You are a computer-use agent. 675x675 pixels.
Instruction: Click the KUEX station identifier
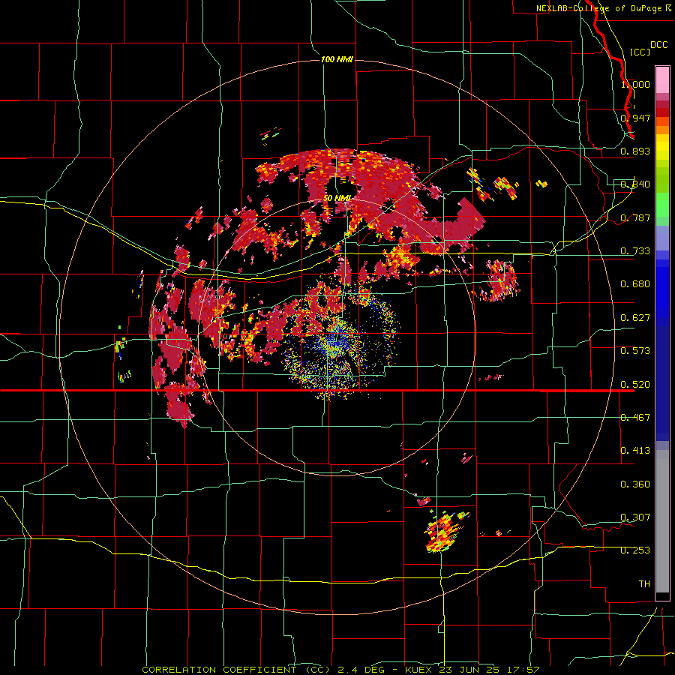(418, 670)
